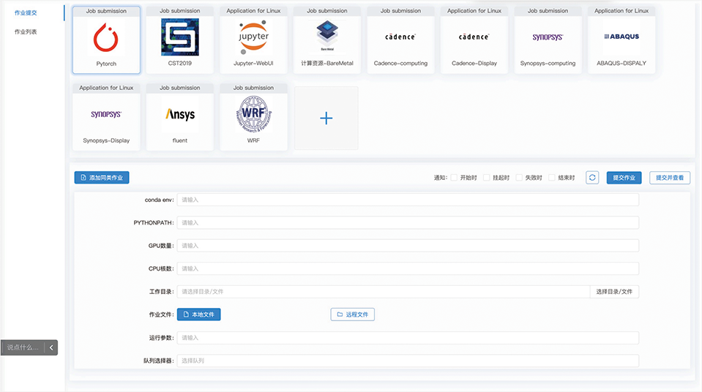Tick the 结束时 notification checkbox

coord(552,178)
